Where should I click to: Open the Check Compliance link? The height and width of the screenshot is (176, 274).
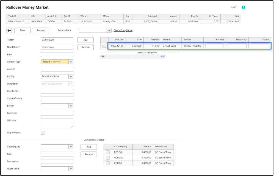point(123,31)
